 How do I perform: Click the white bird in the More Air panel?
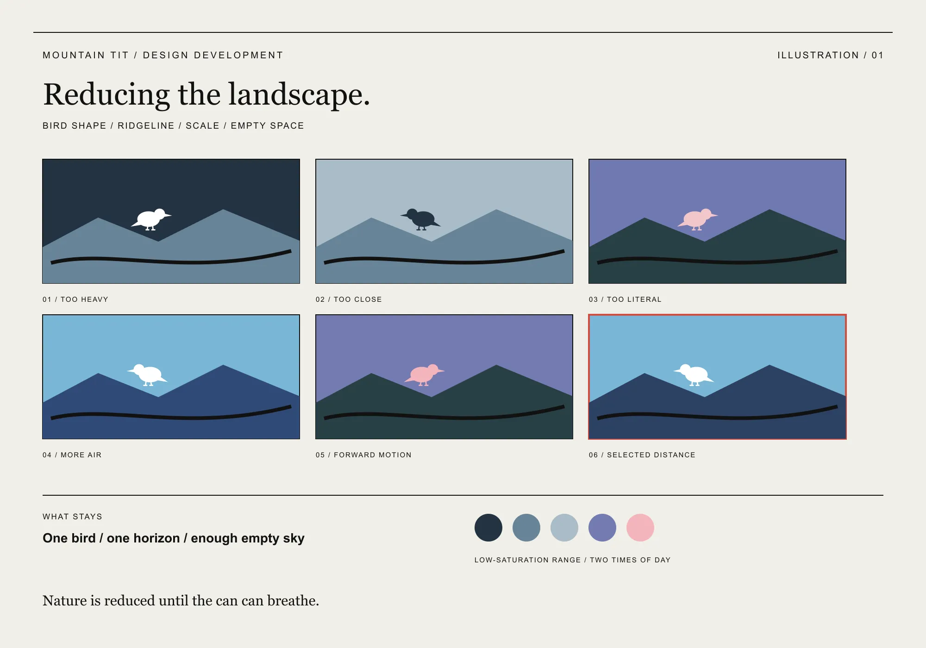click(147, 374)
